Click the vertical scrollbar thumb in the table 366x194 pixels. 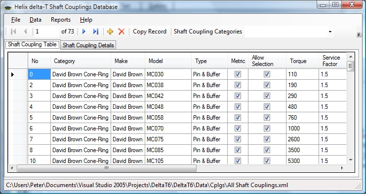pyautogui.click(x=350, y=66)
